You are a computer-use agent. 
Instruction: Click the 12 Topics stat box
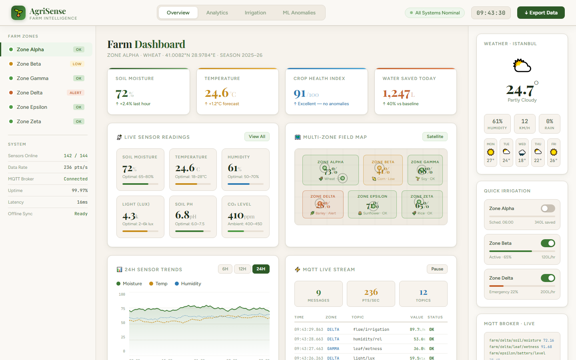(423, 294)
